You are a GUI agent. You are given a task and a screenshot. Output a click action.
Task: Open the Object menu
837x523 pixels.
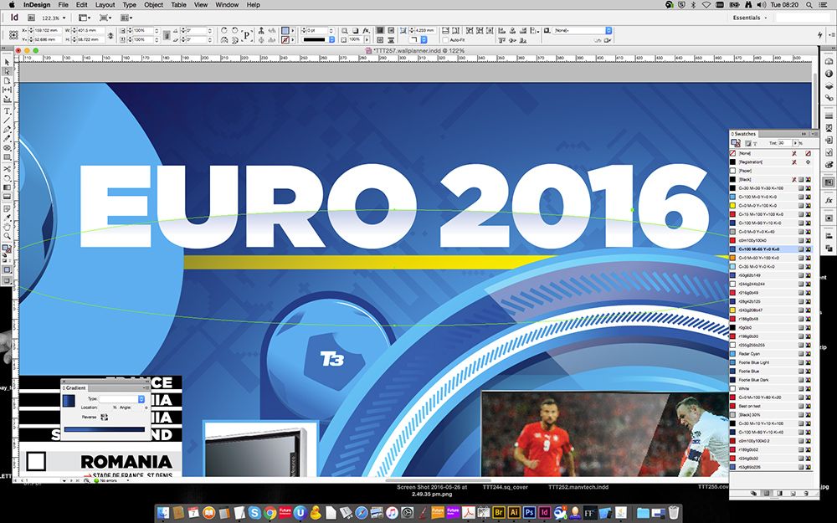[153, 5]
